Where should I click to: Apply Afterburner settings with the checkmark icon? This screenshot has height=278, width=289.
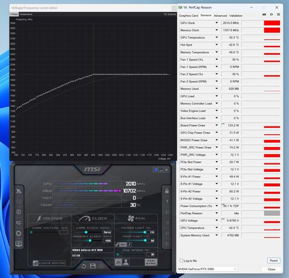(x=102, y=266)
